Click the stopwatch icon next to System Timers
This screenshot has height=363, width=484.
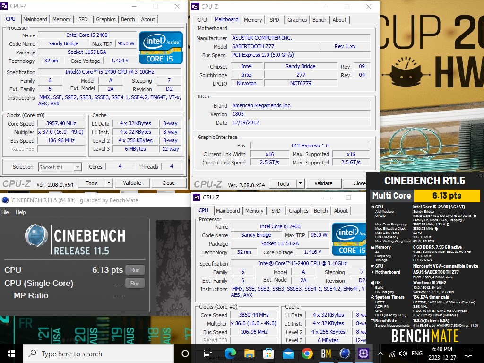point(372,297)
